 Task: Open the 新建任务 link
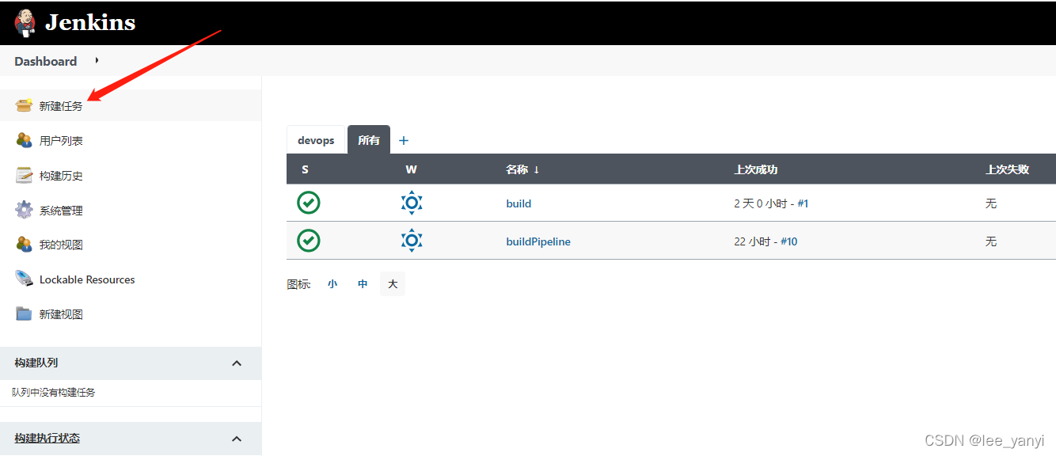pos(61,106)
